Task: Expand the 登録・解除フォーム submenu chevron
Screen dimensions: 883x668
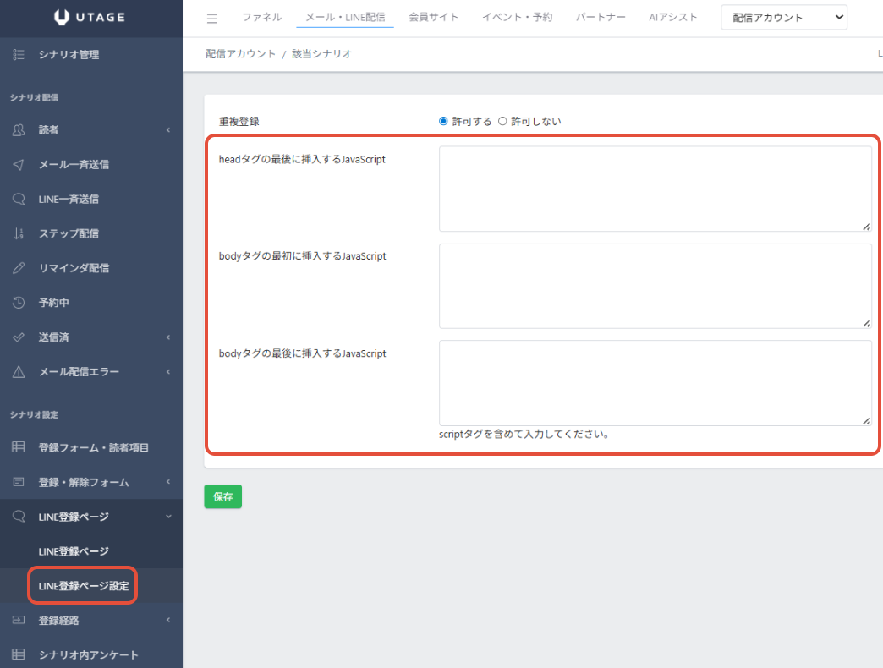Action: (167, 482)
